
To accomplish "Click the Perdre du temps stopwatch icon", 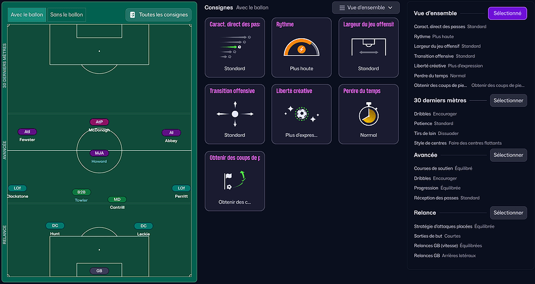I will pyautogui.click(x=368, y=114).
